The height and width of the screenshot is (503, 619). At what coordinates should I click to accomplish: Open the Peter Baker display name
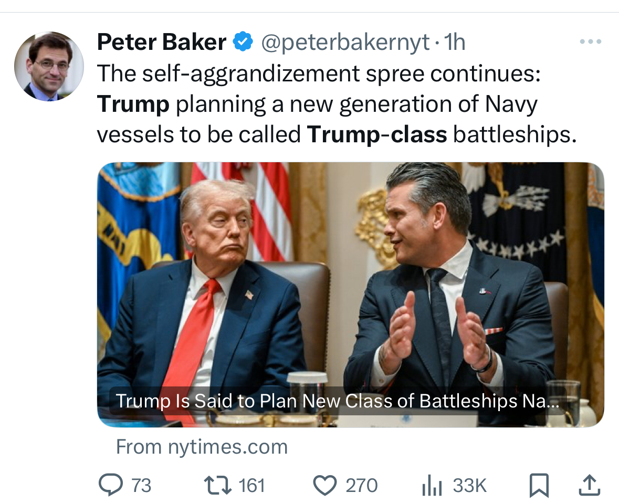[x=162, y=42]
